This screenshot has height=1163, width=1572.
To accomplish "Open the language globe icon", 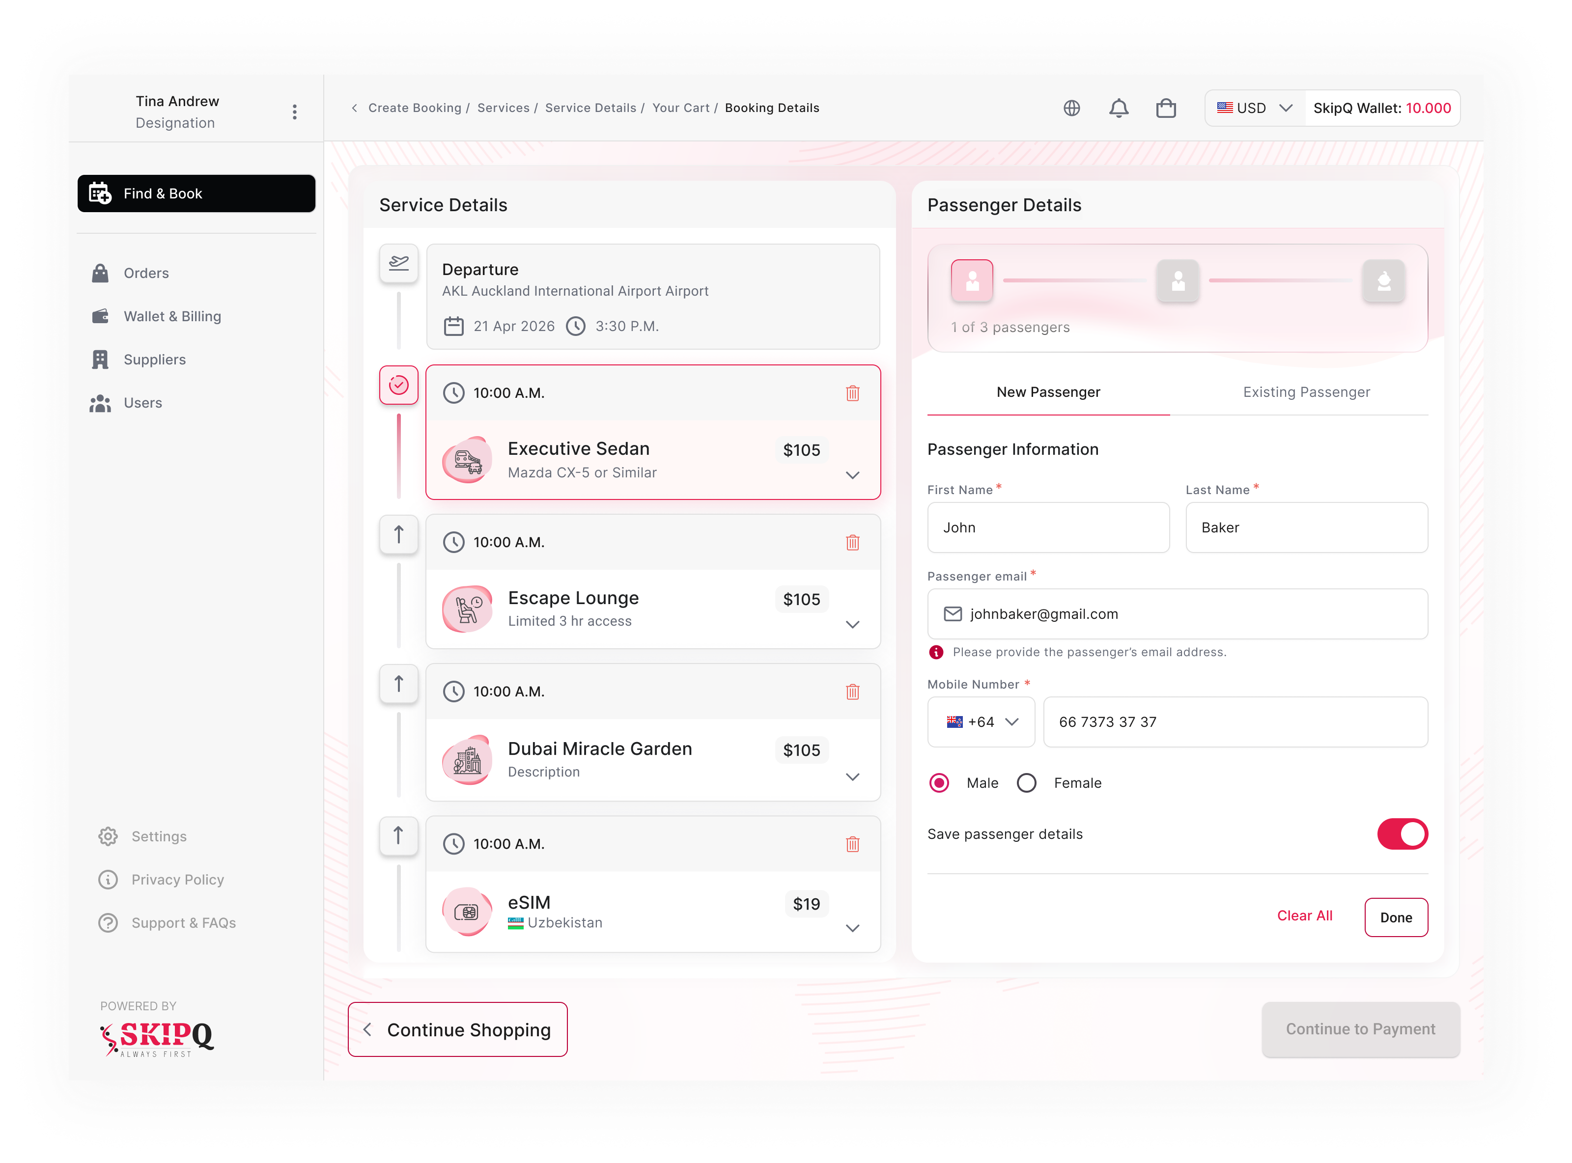I will click(x=1071, y=108).
